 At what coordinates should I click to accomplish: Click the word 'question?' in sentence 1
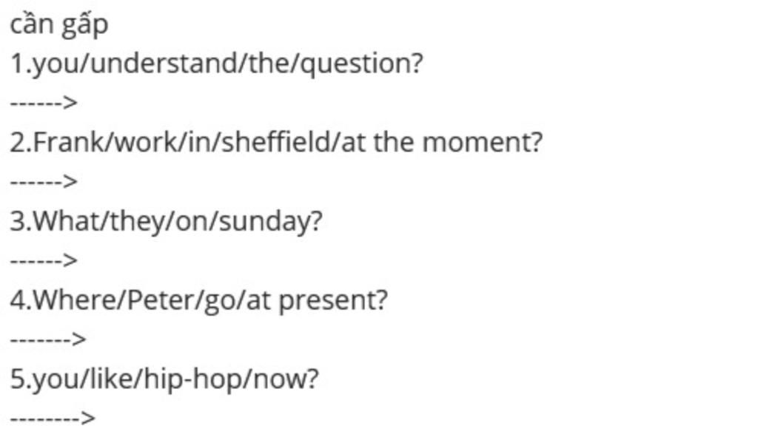point(361,64)
